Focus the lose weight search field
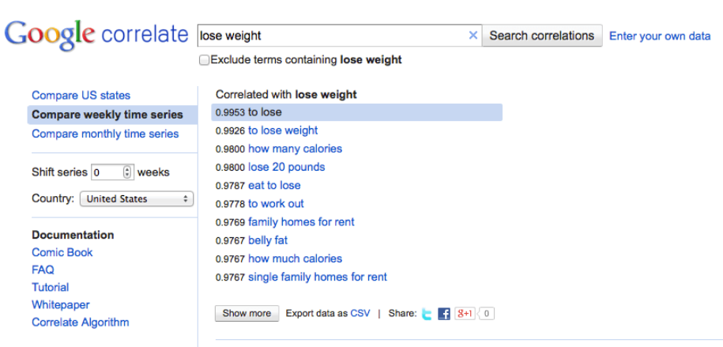The width and height of the screenshot is (723, 347). click(332, 36)
